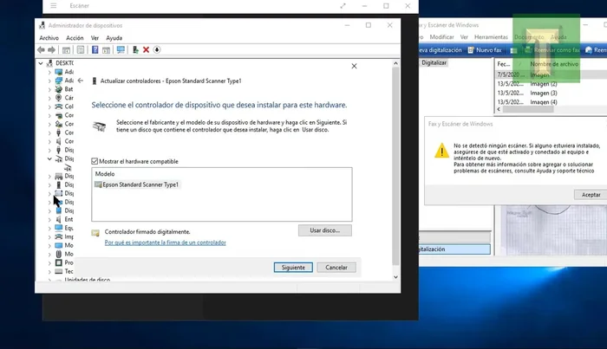The image size is (607, 349).
Task: Sort by the Nombre de archivo column
Action: (554, 64)
